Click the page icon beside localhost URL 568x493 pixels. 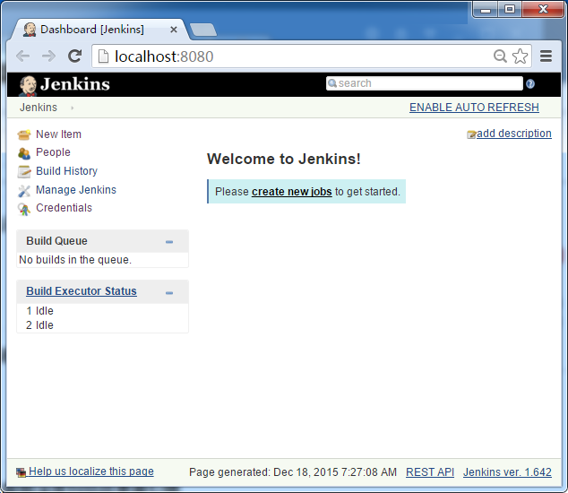104,56
